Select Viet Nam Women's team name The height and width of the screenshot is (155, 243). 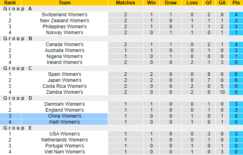click(x=64, y=152)
